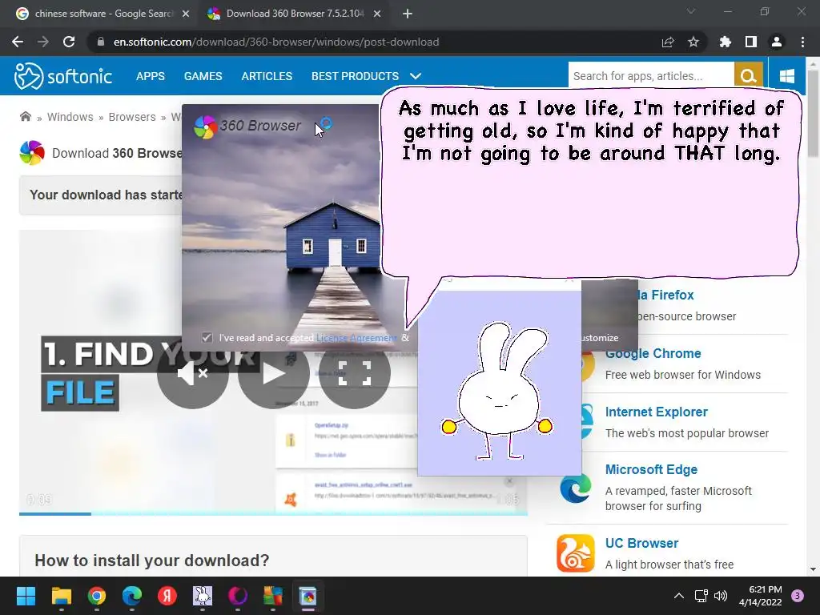Screen dimensions: 820x615
Task: Click the 360 Browser installer logo
Action: [205, 127]
